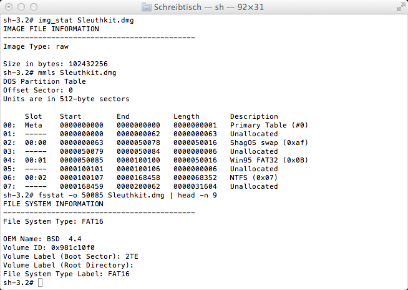Viewport: 408px width, 290px height.
Task: Zoom the window with the third title bar button
Action: tap(34, 7)
